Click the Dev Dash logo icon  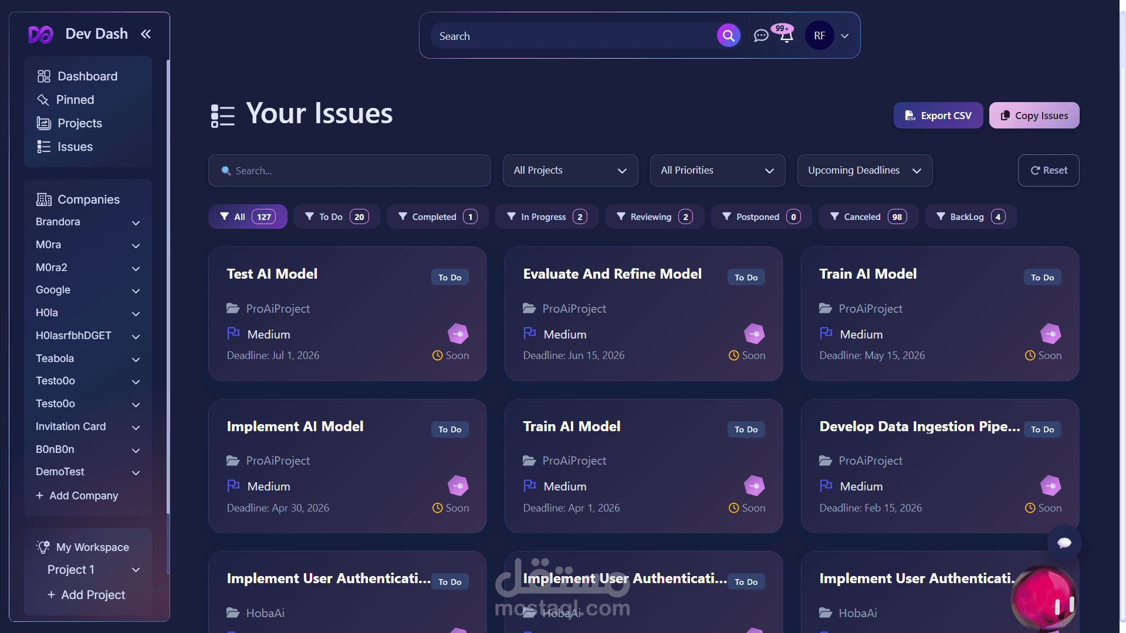point(40,35)
